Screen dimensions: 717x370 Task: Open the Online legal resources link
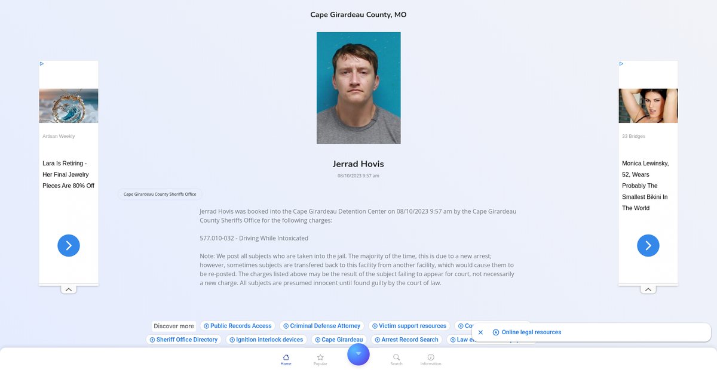(x=527, y=332)
